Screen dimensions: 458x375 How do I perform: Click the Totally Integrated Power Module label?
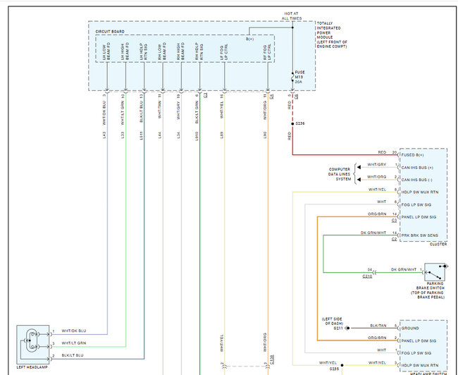tap(332, 35)
